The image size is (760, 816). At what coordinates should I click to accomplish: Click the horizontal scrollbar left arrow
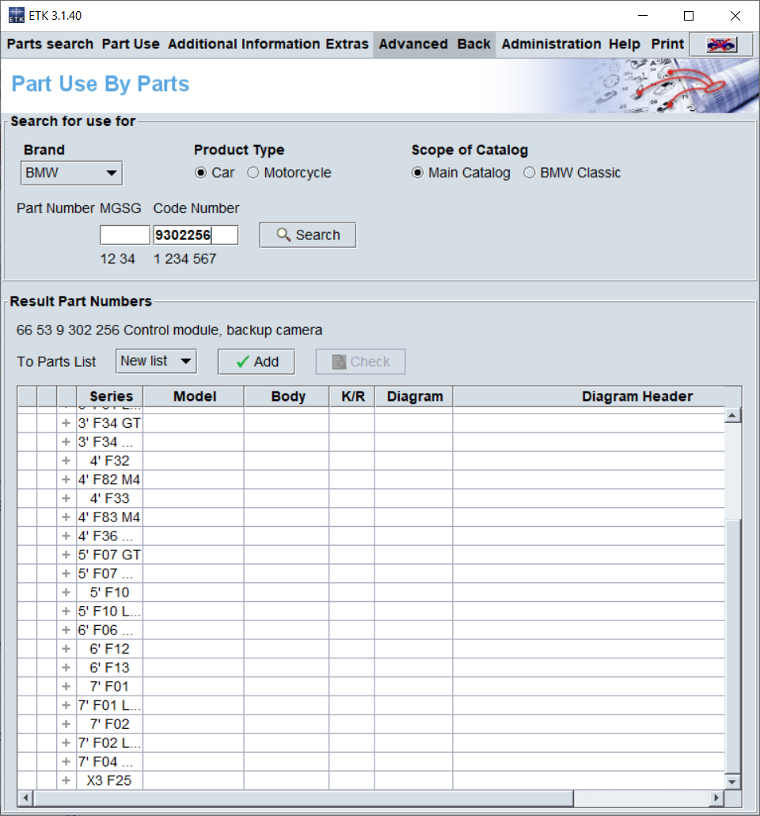(x=25, y=798)
